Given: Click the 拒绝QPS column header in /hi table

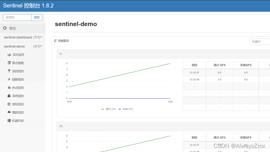Looking at the screenshot, I should [246, 138].
